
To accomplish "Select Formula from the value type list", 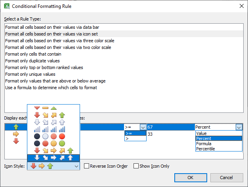I will pyautogui.click(x=218, y=144).
